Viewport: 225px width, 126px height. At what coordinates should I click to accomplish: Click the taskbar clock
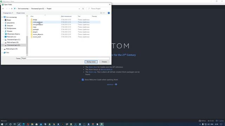click(x=217, y=124)
